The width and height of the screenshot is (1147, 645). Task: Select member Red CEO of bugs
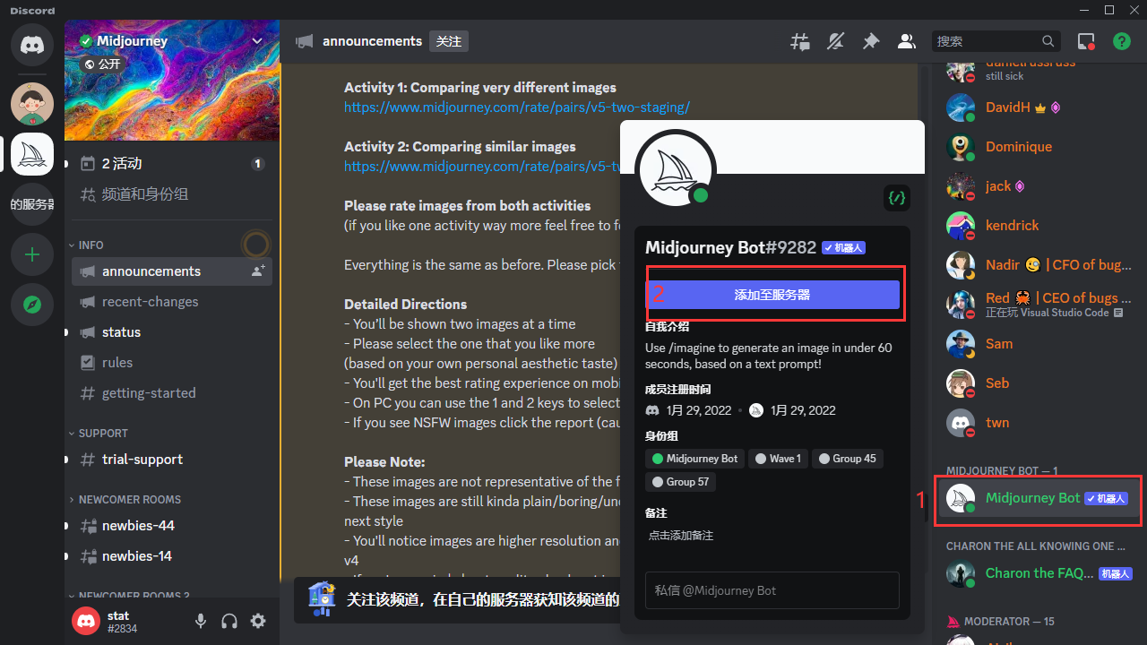pyautogui.click(x=1038, y=305)
